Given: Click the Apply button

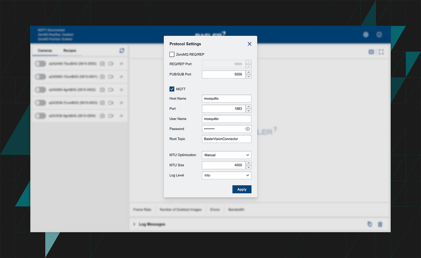Looking at the screenshot, I should pos(242,189).
